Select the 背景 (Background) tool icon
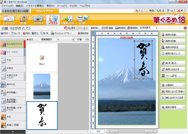 click(23, 19)
